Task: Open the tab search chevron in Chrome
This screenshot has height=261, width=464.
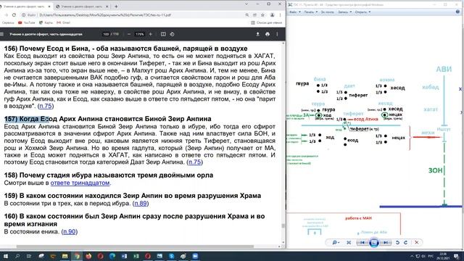Action: (x=246, y=4)
